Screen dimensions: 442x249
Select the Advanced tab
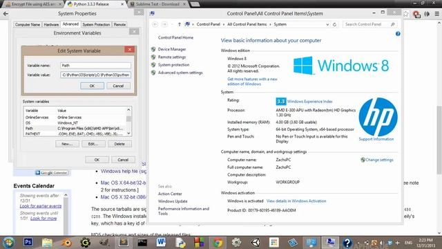pyautogui.click(x=70, y=24)
